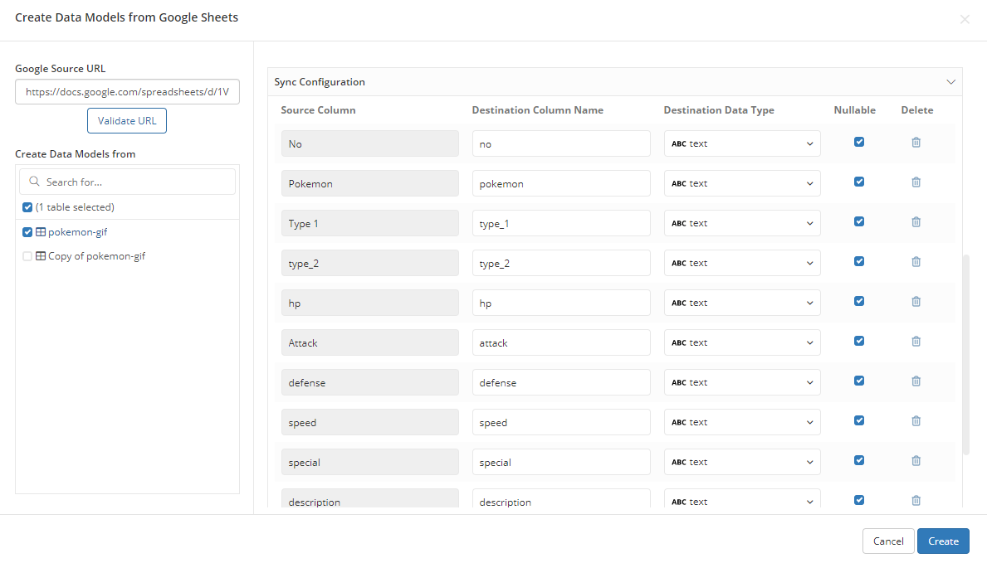Open data type dropdown for hp

(742, 303)
